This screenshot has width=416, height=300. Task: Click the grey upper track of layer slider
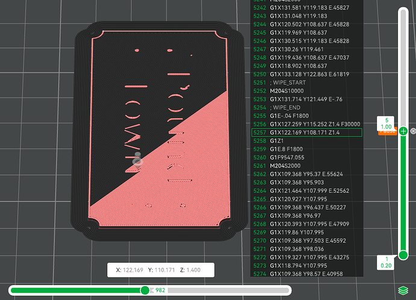[x=403, y=69]
